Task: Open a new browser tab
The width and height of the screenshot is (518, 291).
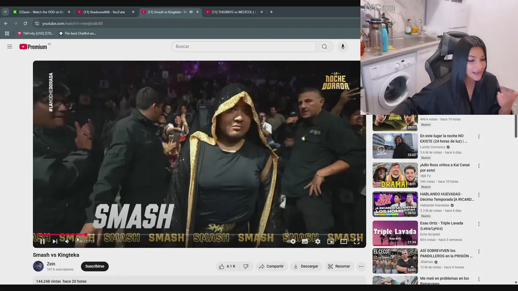Action: click(x=271, y=12)
